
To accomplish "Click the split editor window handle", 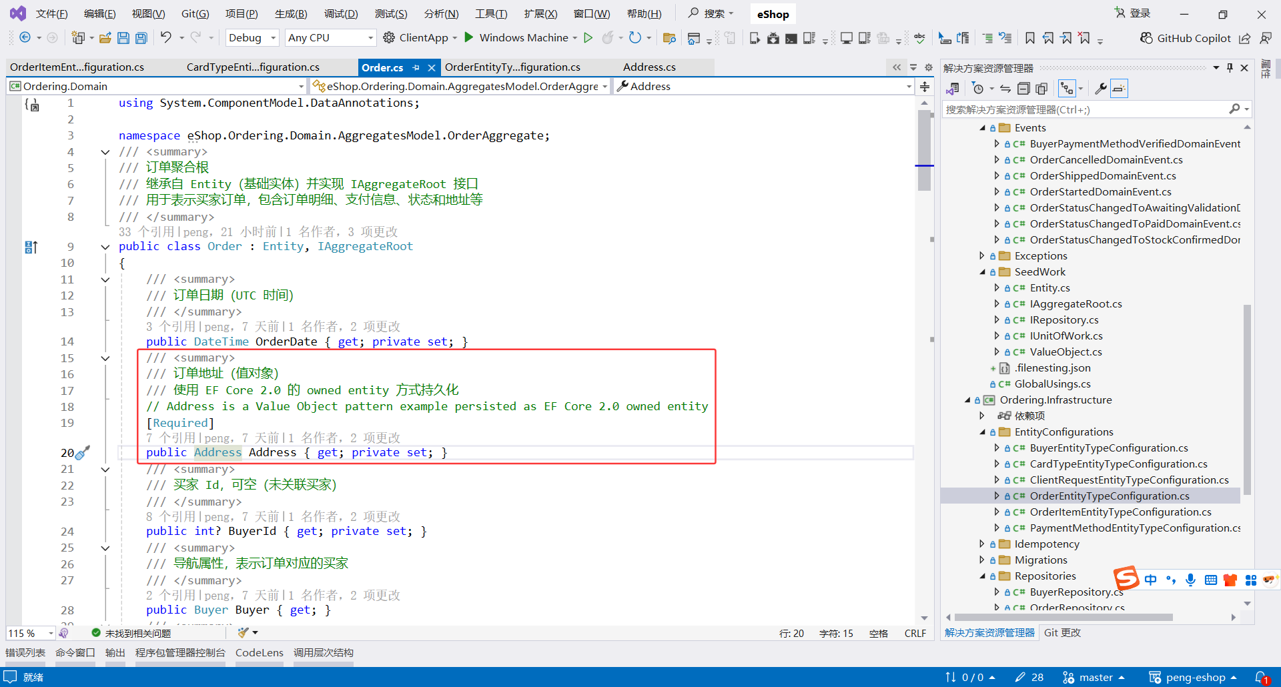I will 925,86.
